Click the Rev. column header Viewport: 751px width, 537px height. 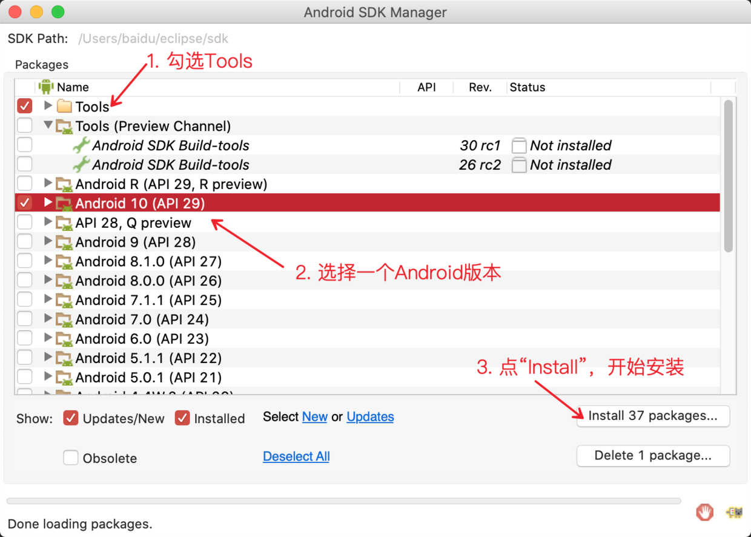coord(480,87)
